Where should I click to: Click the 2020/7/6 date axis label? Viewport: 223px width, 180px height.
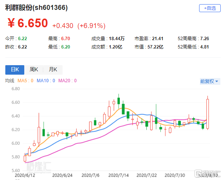(x=90, y=175)
